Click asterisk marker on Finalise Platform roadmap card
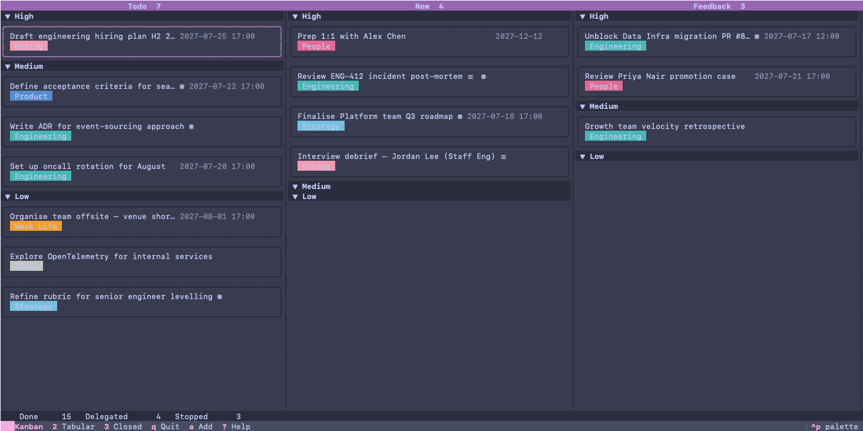This screenshot has width=863, height=431. [460, 117]
